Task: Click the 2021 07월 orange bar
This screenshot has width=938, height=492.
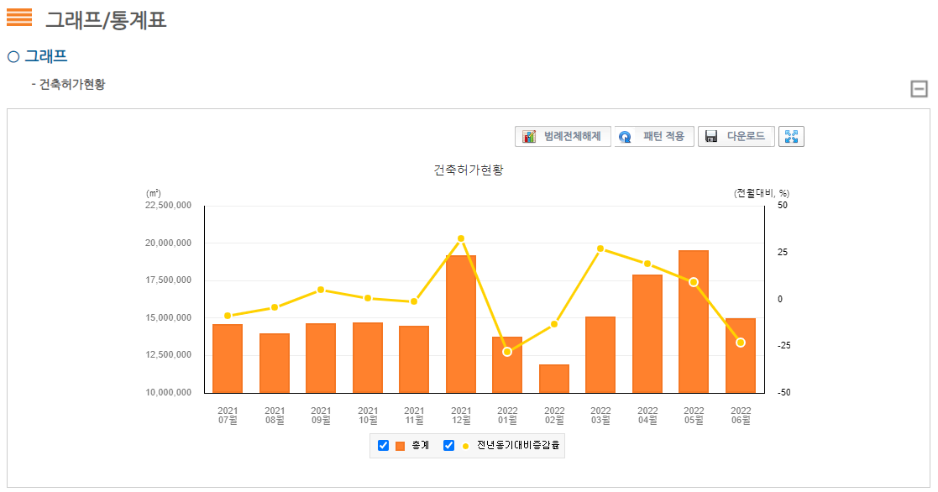Action: [x=228, y=359]
